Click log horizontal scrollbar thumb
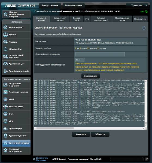 [55, 128]
